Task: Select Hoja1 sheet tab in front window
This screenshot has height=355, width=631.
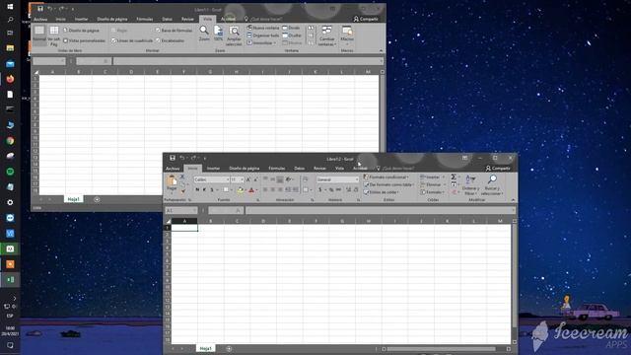Action: [206, 348]
